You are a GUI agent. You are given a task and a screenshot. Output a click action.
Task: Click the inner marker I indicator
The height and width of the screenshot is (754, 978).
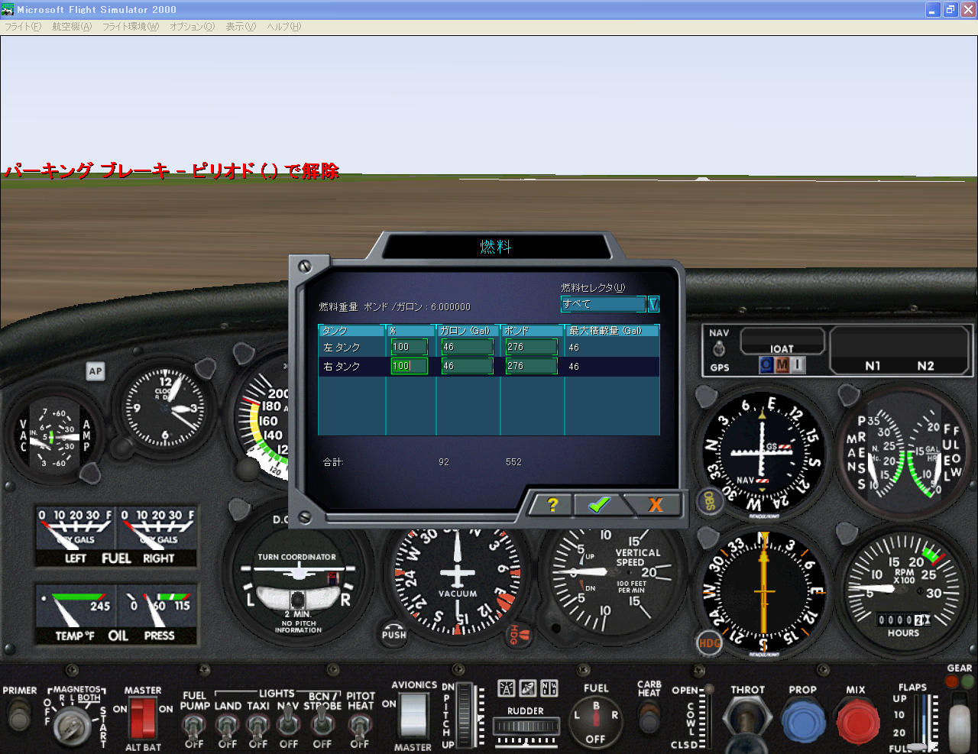[x=797, y=365]
